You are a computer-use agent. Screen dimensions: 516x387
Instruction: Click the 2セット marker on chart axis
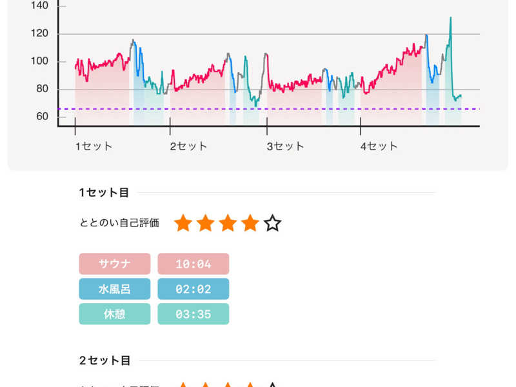tap(188, 146)
